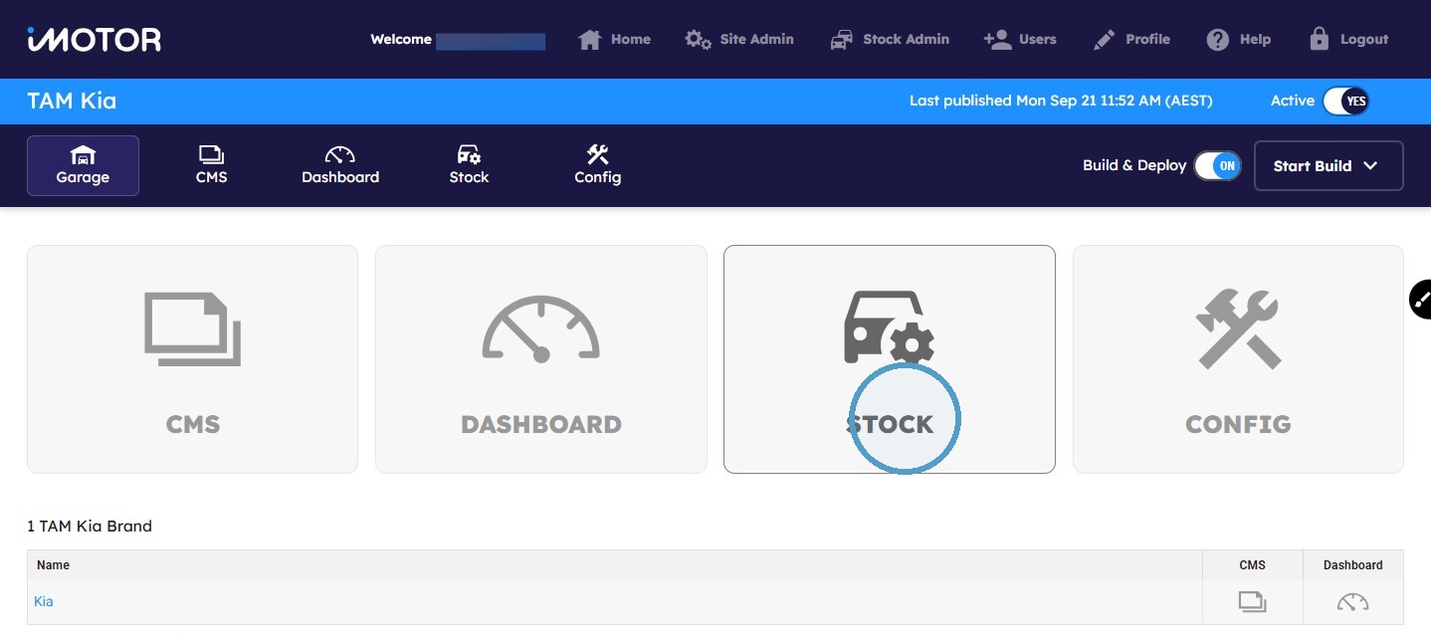1431x642 pixels.
Task: Select the Stock tab in toolbar
Action: pos(469,165)
